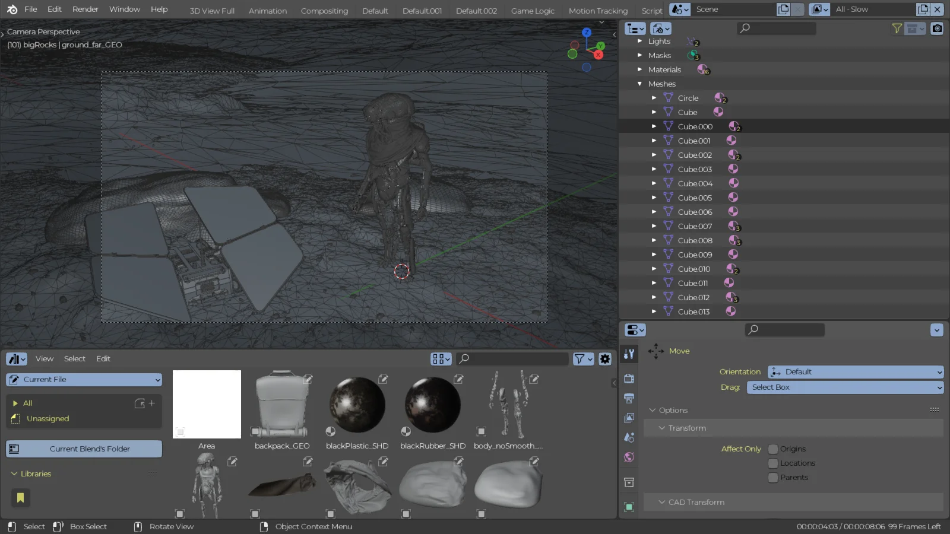The image size is (950, 534).
Task: Click the white Area light preview swatch
Action: 206,404
